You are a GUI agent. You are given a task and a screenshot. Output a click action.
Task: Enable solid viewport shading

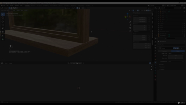coord(146,10)
